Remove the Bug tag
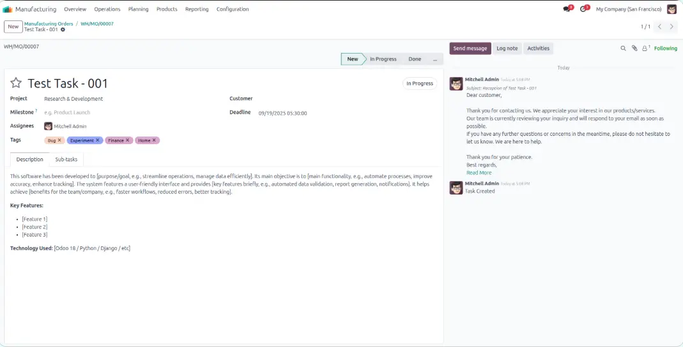The image size is (683, 347). pos(59,140)
